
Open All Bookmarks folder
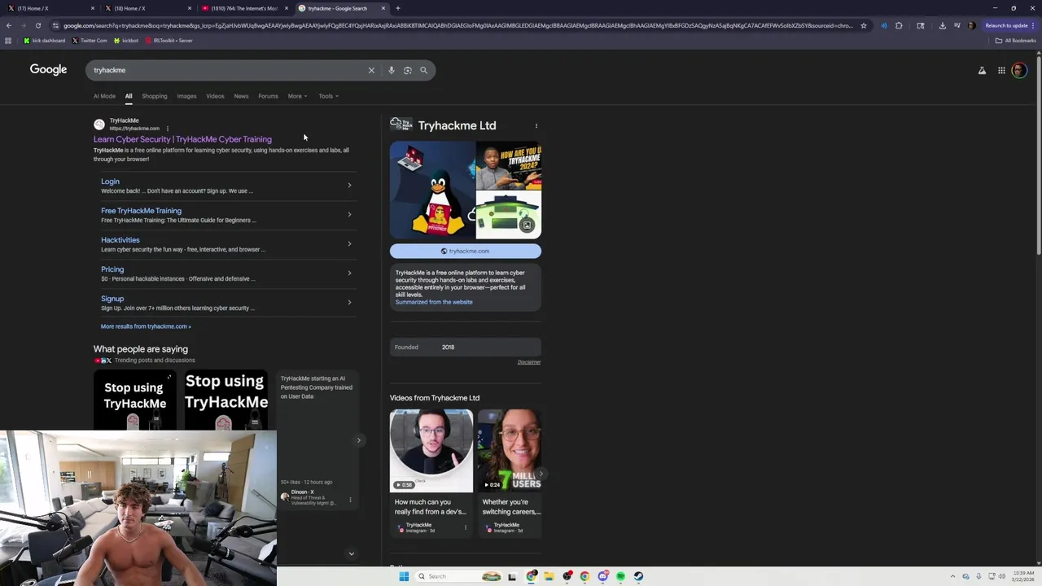coord(1016,41)
